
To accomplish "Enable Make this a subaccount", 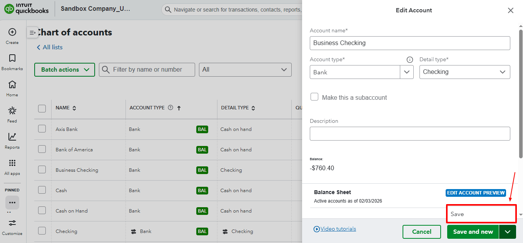I will coord(314,97).
